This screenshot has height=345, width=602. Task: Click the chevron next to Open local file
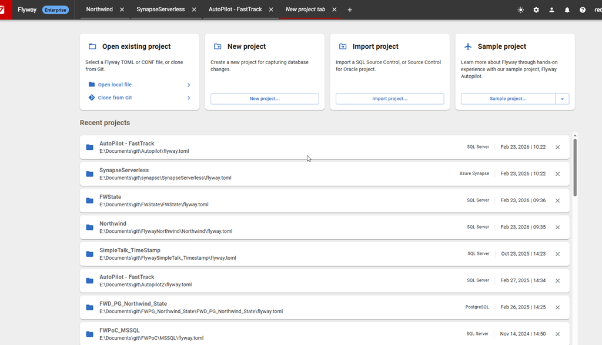189,85
